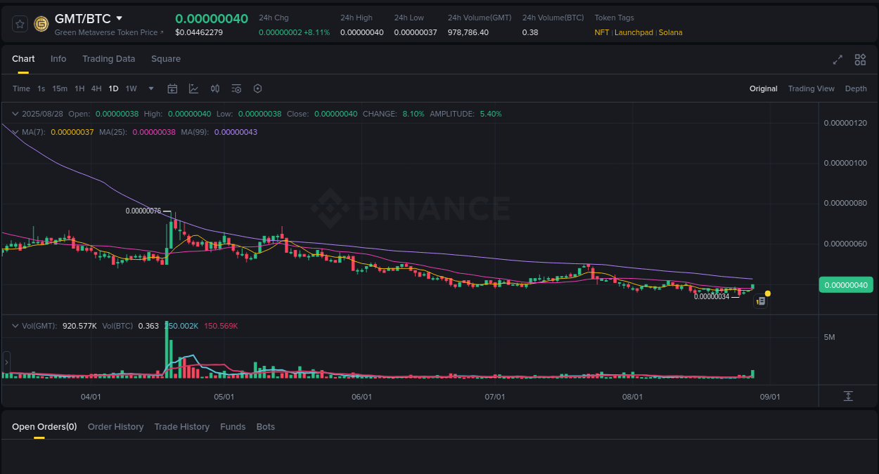Select the 15m chart interval
879x474 pixels.
pos(60,88)
